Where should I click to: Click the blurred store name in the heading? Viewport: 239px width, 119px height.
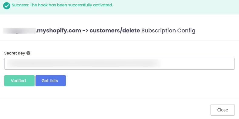(x=19, y=31)
